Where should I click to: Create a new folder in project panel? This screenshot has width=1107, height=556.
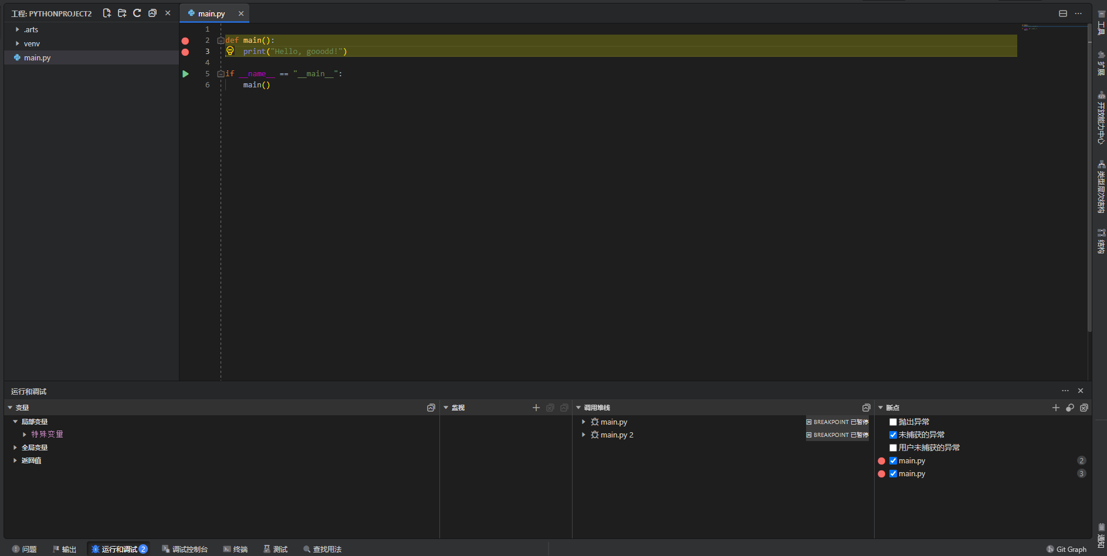pos(122,13)
